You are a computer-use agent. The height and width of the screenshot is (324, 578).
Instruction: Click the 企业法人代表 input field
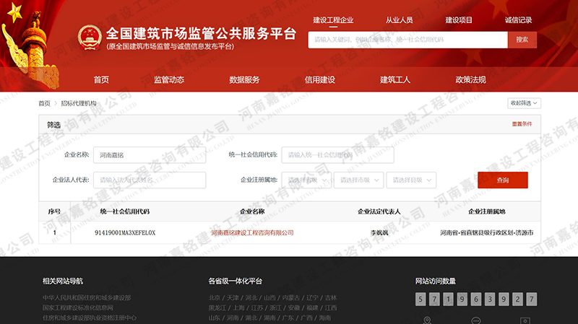point(150,180)
